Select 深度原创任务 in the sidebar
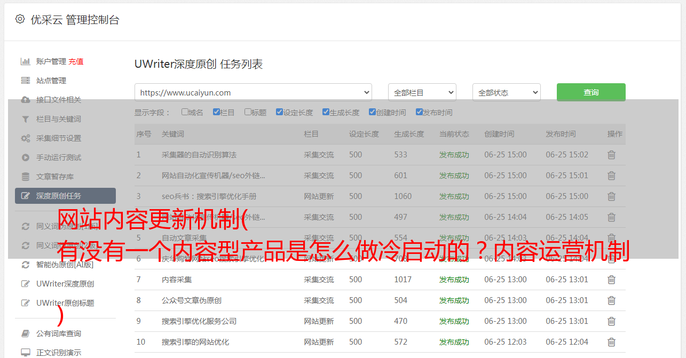The image size is (686, 358). pyautogui.click(x=65, y=196)
